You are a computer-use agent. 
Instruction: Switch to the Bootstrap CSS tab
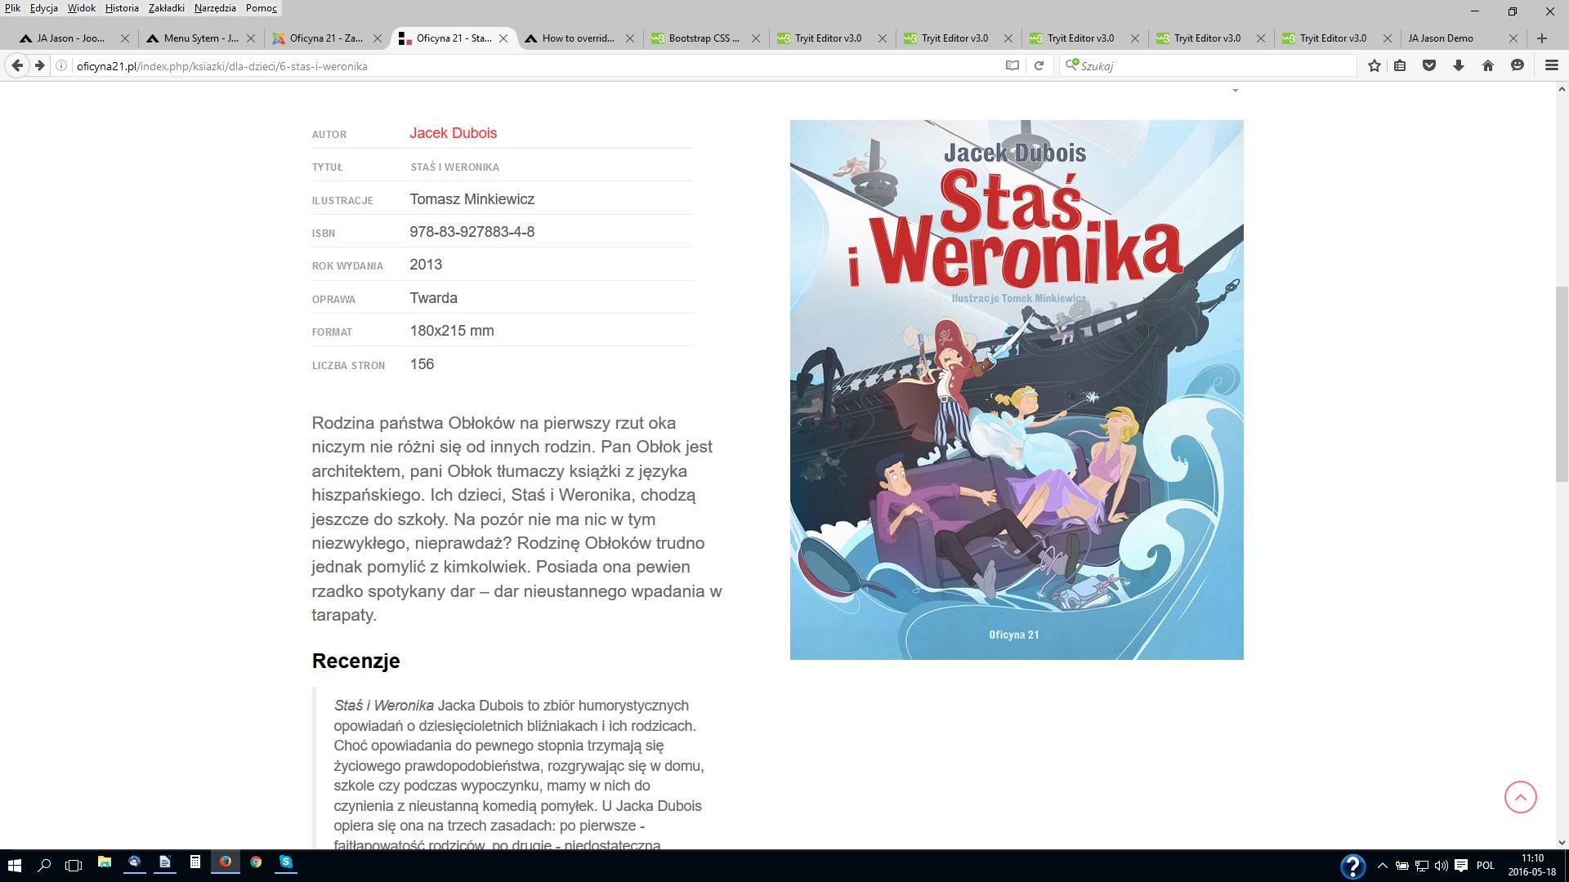pyautogui.click(x=703, y=38)
